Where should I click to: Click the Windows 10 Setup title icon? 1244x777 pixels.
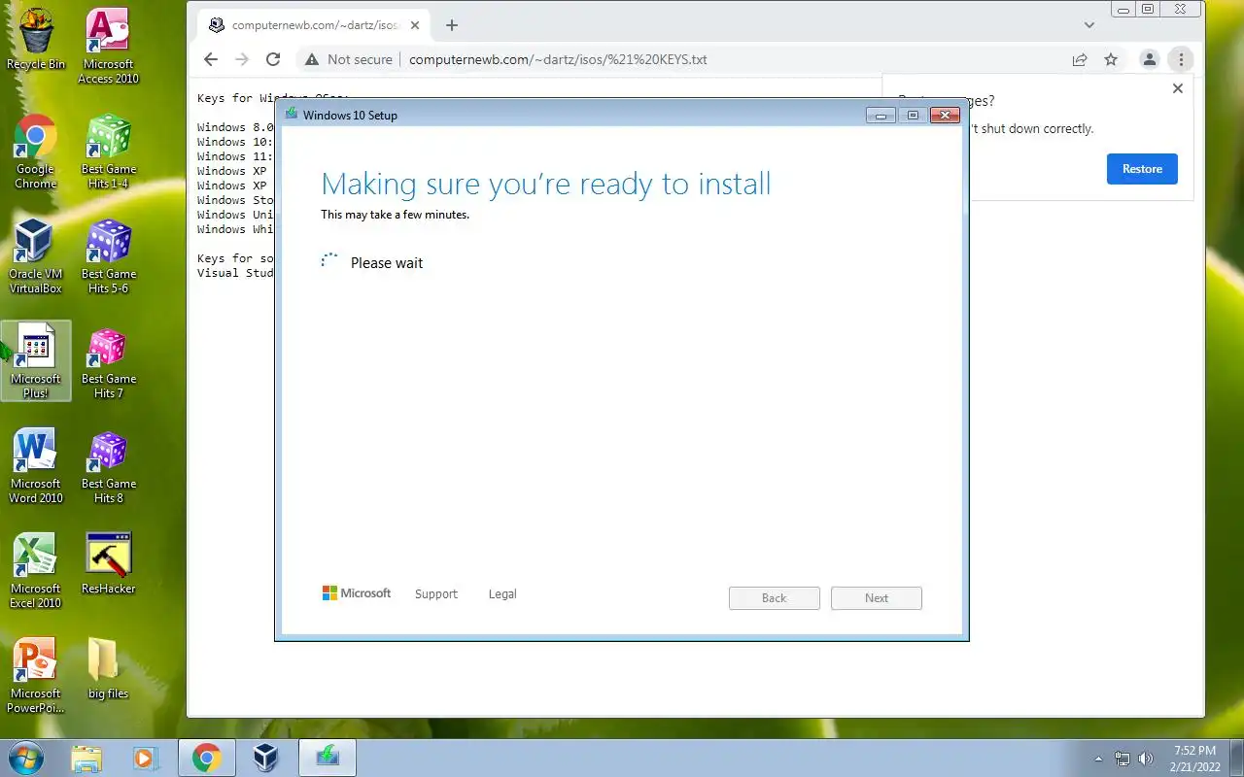291,115
